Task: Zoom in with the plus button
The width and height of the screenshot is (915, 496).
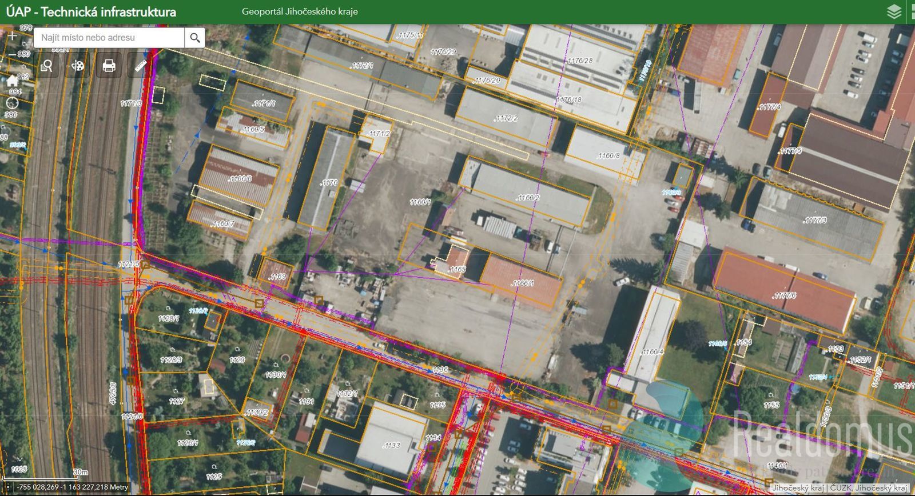Action: point(12,36)
